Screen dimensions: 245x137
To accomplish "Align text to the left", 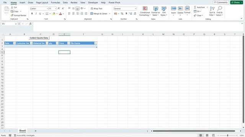I will [69, 14].
